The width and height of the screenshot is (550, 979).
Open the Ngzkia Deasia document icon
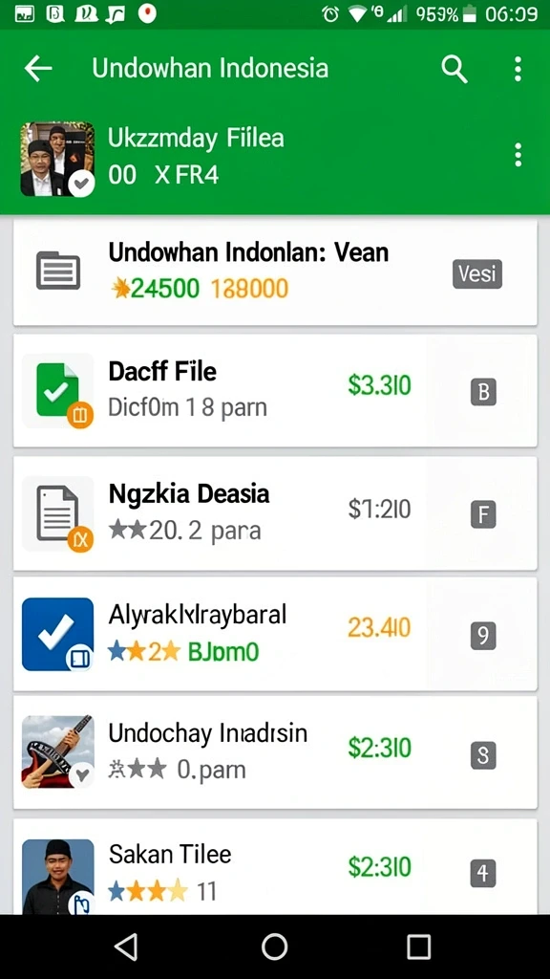click(x=58, y=513)
